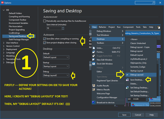Click Set Default Desktop... entry
Viewport: 164px width, 119px height.
pos(141,92)
